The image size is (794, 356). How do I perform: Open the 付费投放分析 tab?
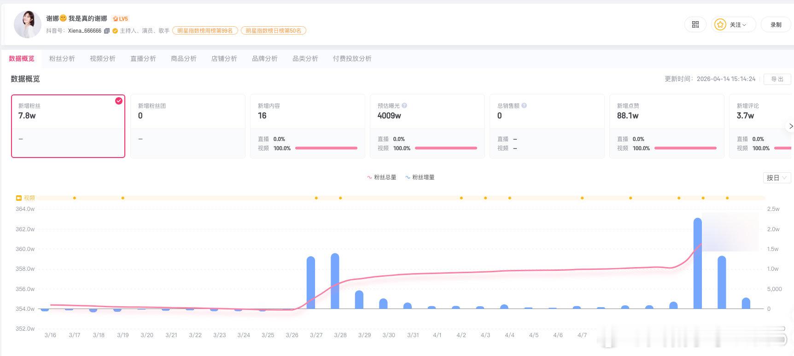point(352,58)
